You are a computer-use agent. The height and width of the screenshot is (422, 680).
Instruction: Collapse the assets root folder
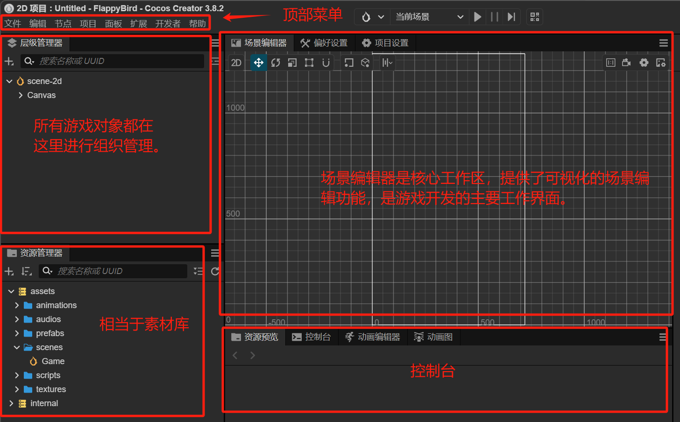pos(11,291)
